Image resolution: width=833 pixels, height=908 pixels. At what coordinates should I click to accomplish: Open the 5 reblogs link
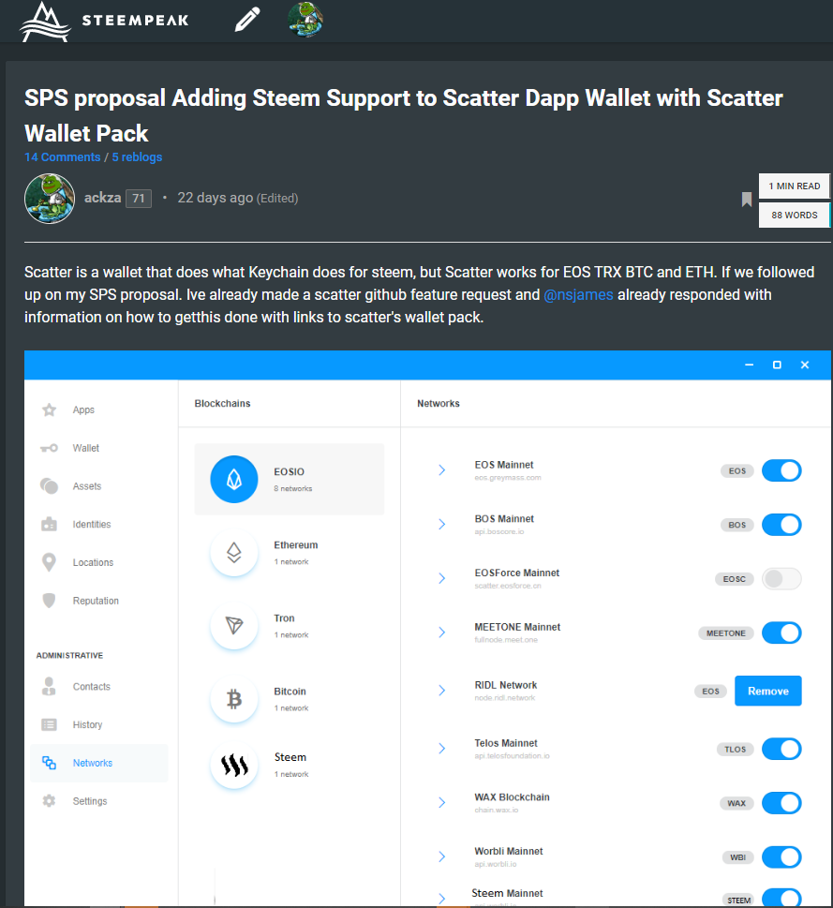(x=137, y=157)
